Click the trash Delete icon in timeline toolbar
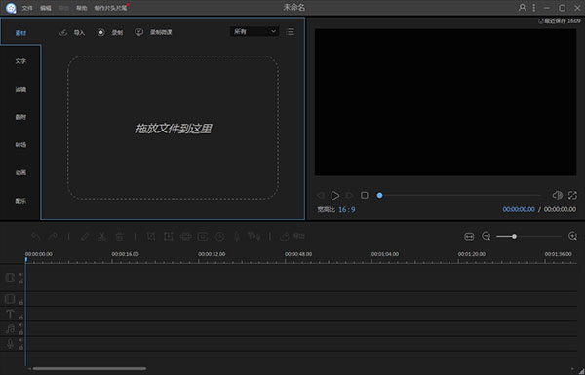This screenshot has width=585, height=375. 119,237
